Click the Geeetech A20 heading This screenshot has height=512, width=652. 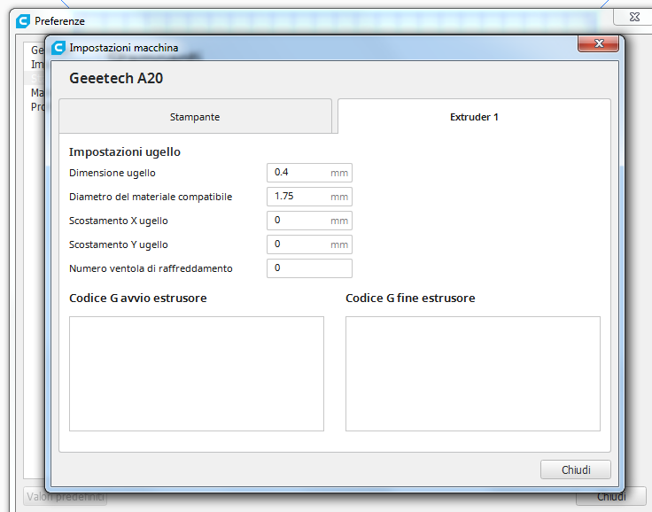pyautogui.click(x=116, y=78)
